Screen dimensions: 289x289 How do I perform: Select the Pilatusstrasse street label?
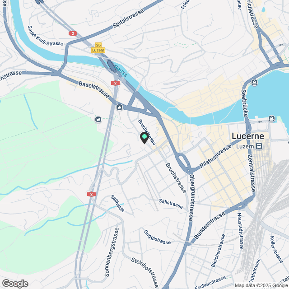215,156
